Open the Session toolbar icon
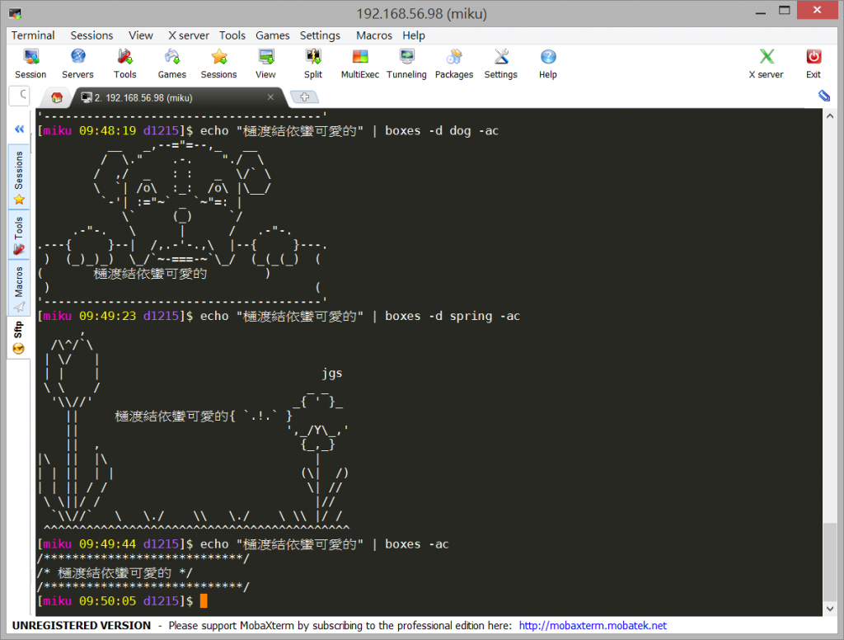Viewport: 844px width, 640px height. click(x=30, y=64)
